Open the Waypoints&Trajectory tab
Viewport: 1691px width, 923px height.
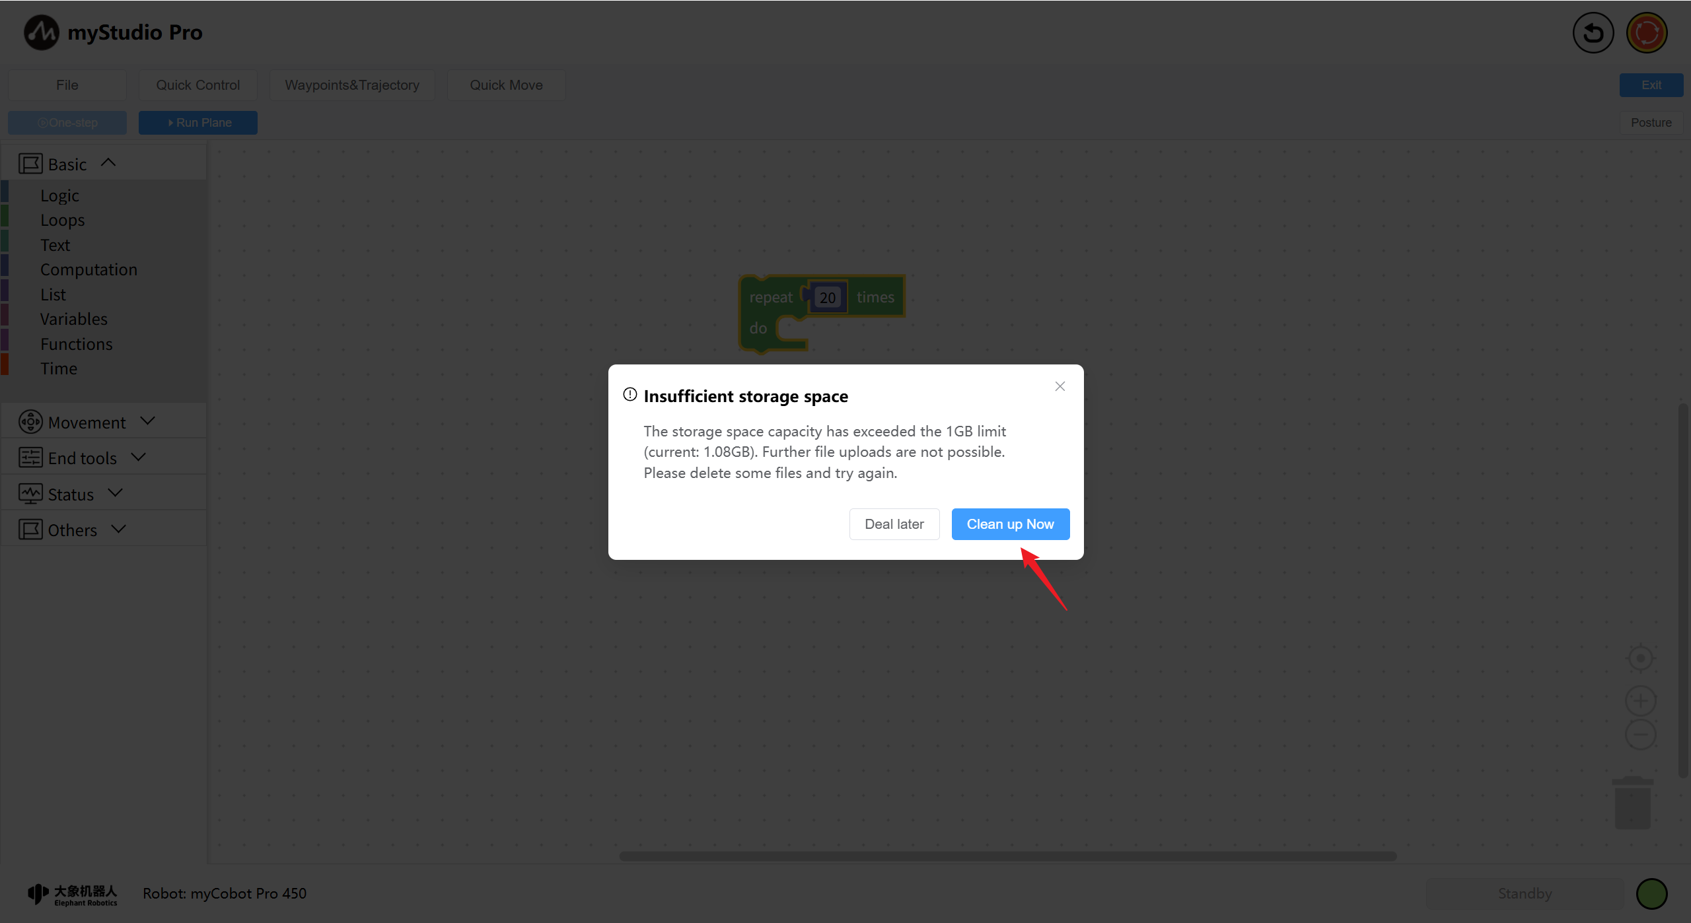(x=352, y=85)
